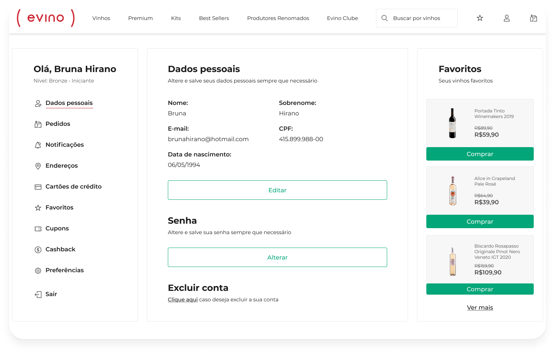
Task: Go to Endereços section
Action: pos(62,166)
